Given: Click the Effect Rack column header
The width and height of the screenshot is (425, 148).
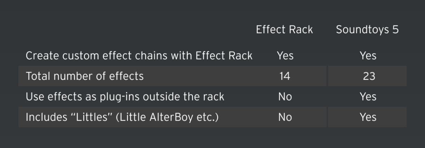Looking at the screenshot, I should point(284,30).
